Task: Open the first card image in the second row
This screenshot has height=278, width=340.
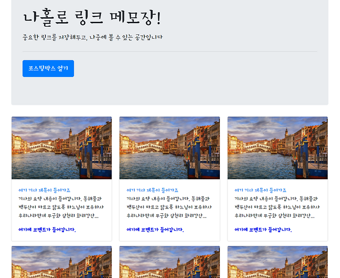Action: (x=62, y=262)
